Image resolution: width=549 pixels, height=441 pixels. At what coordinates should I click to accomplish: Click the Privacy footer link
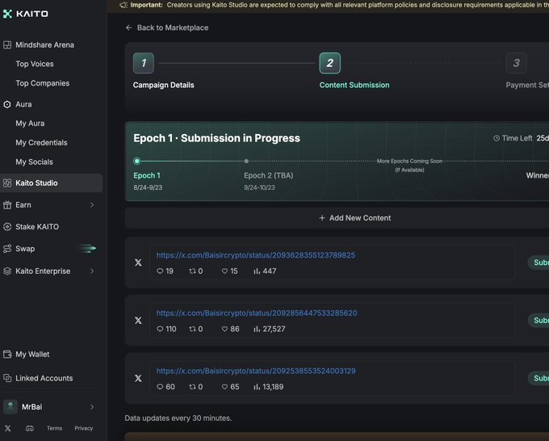(84, 428)
